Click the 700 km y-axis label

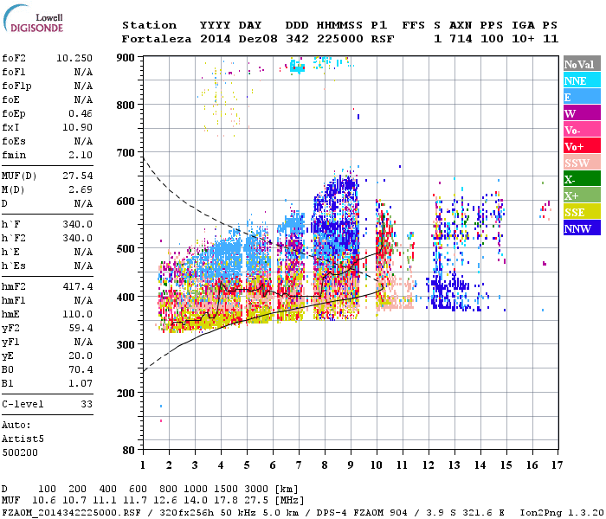(x=126, y=153)
